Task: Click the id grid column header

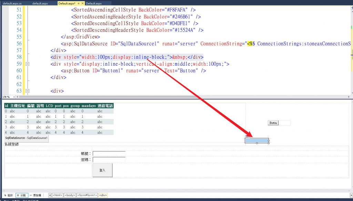Action: tap(6, 106)
